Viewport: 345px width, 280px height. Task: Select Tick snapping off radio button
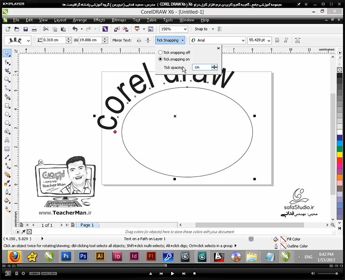tap(160, 52)
